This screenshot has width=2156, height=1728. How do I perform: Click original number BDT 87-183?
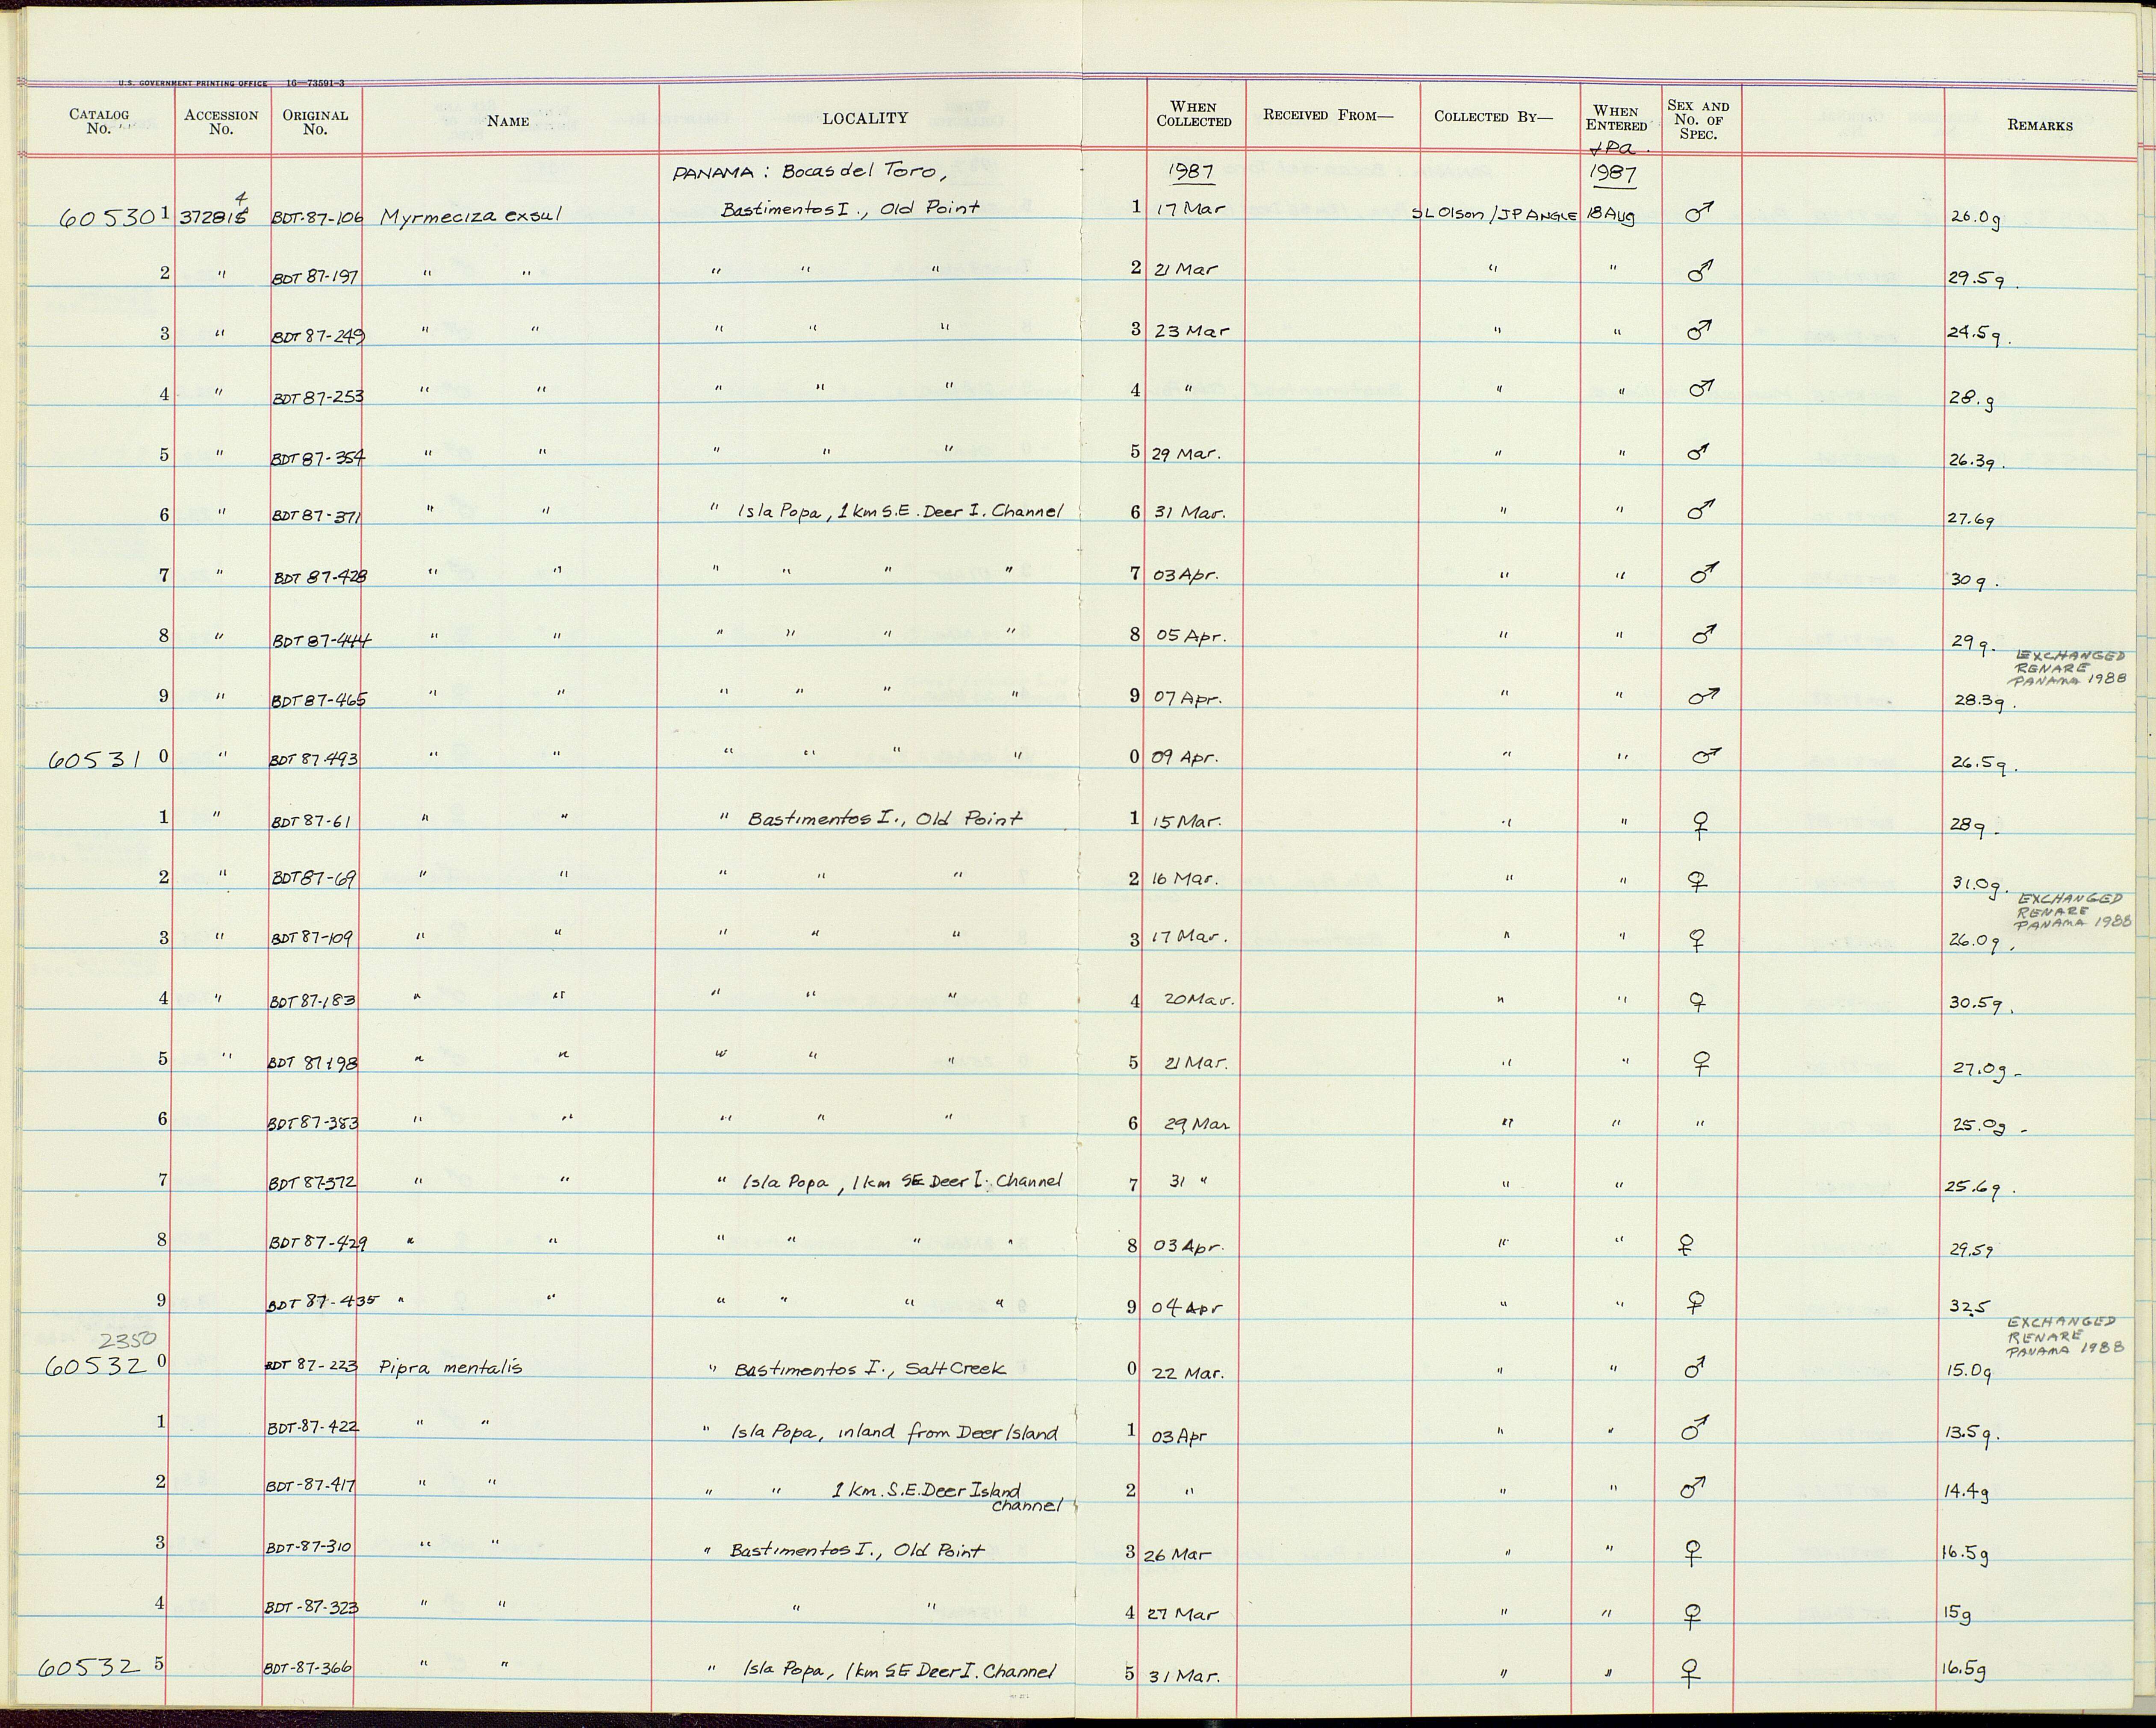click(x=313, y=1001)
